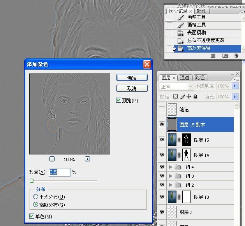Lock all padlock icon
This screenshot has height=226, width=245.
(195, 96)
